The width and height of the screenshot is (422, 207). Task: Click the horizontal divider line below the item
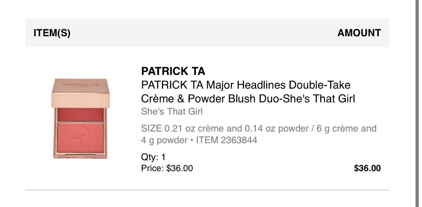tap(207, 190)
